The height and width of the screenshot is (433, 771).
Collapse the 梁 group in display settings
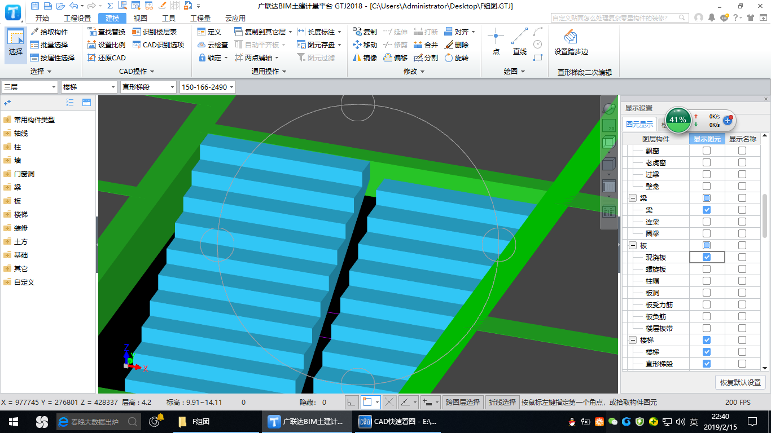(x=632, y=198)
